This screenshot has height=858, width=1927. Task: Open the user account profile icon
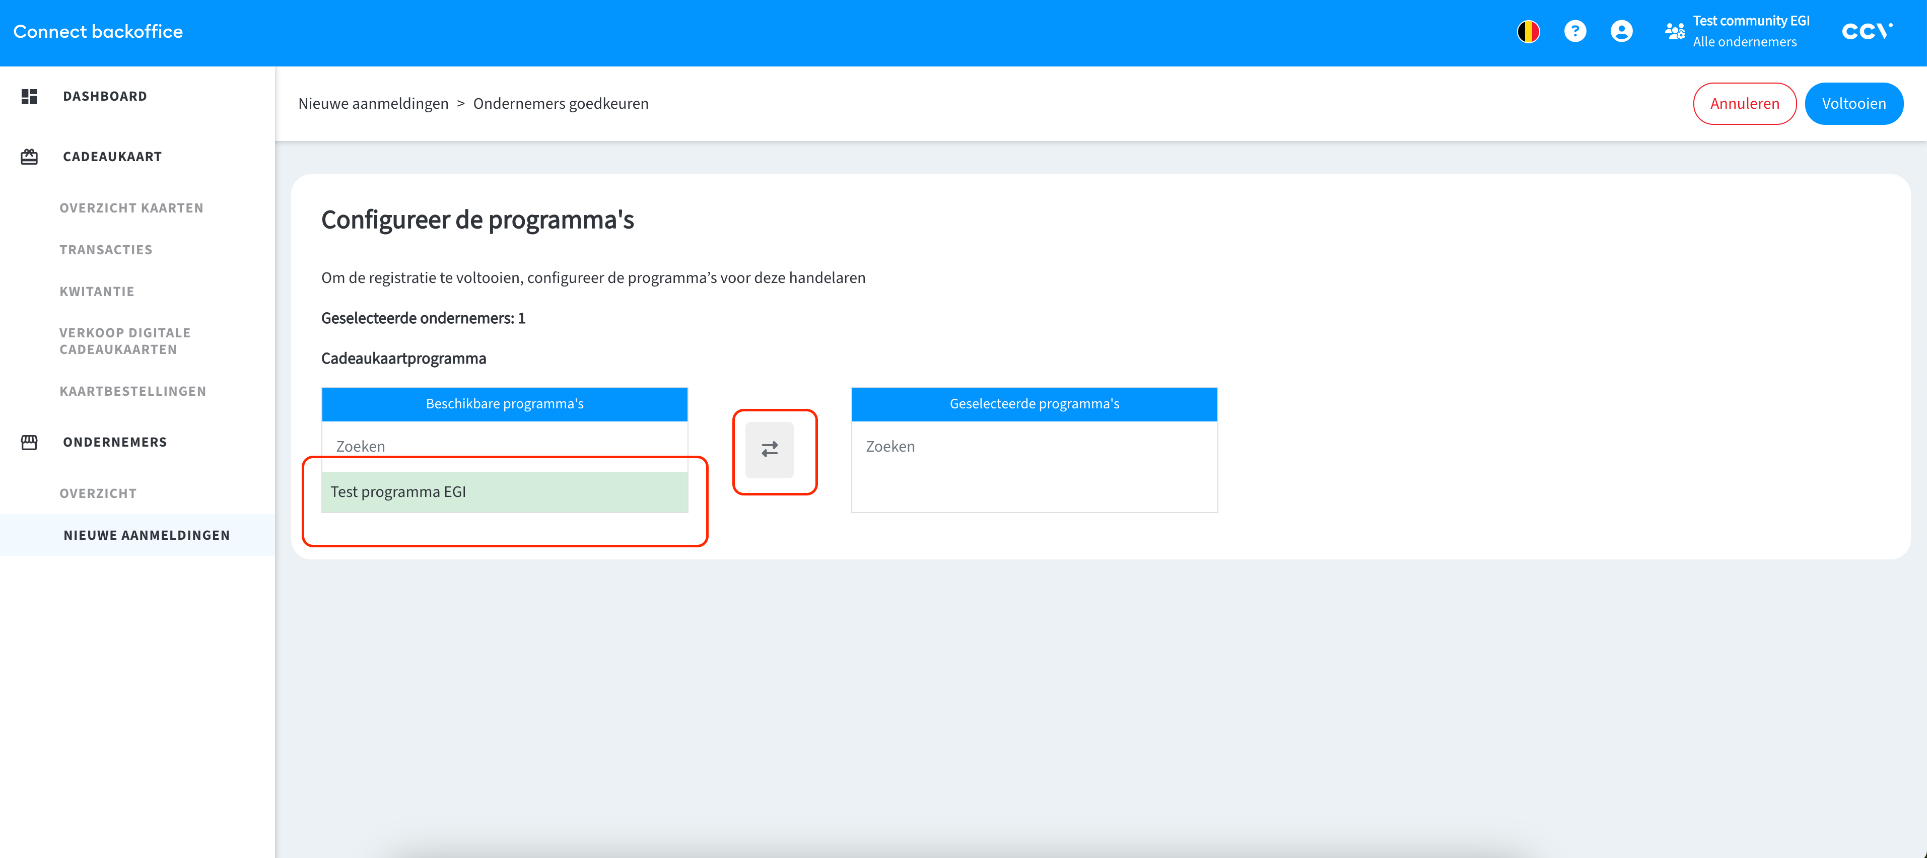tap(1621, 31)
